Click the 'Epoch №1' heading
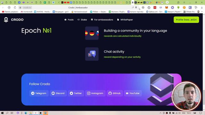This screenshot has height=115, width=205. point(36,31)
